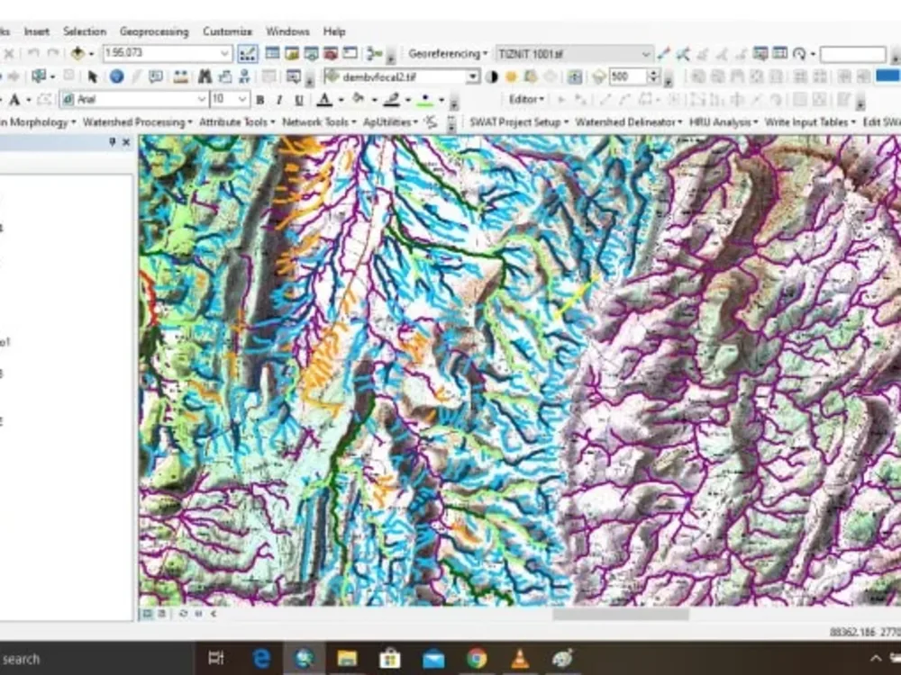Toggle bold formatting in the draw toolbar

pyautogui.click(x=259, y=100)
